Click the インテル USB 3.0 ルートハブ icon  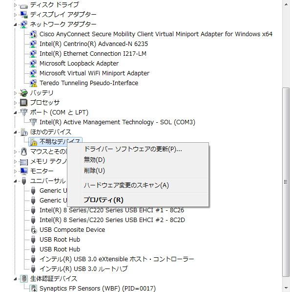coord(33,269)
